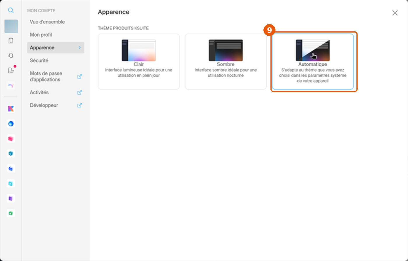Open the purple book app icon

tap(11, 198)
